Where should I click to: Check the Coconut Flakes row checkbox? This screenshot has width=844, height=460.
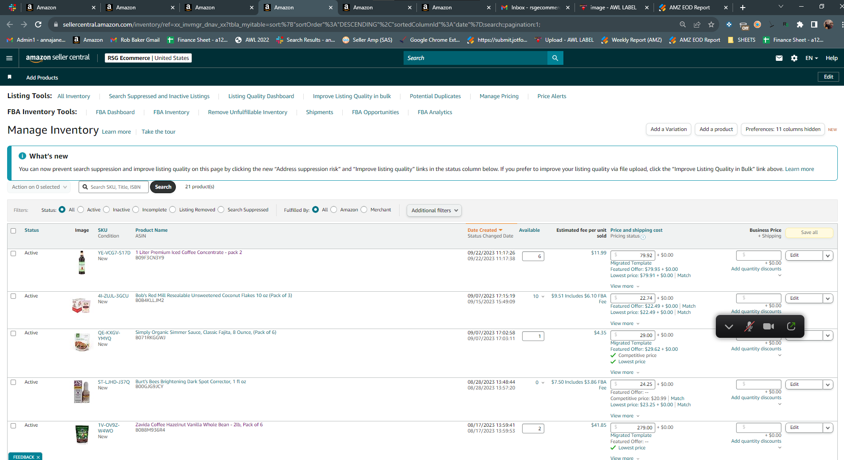13,296
